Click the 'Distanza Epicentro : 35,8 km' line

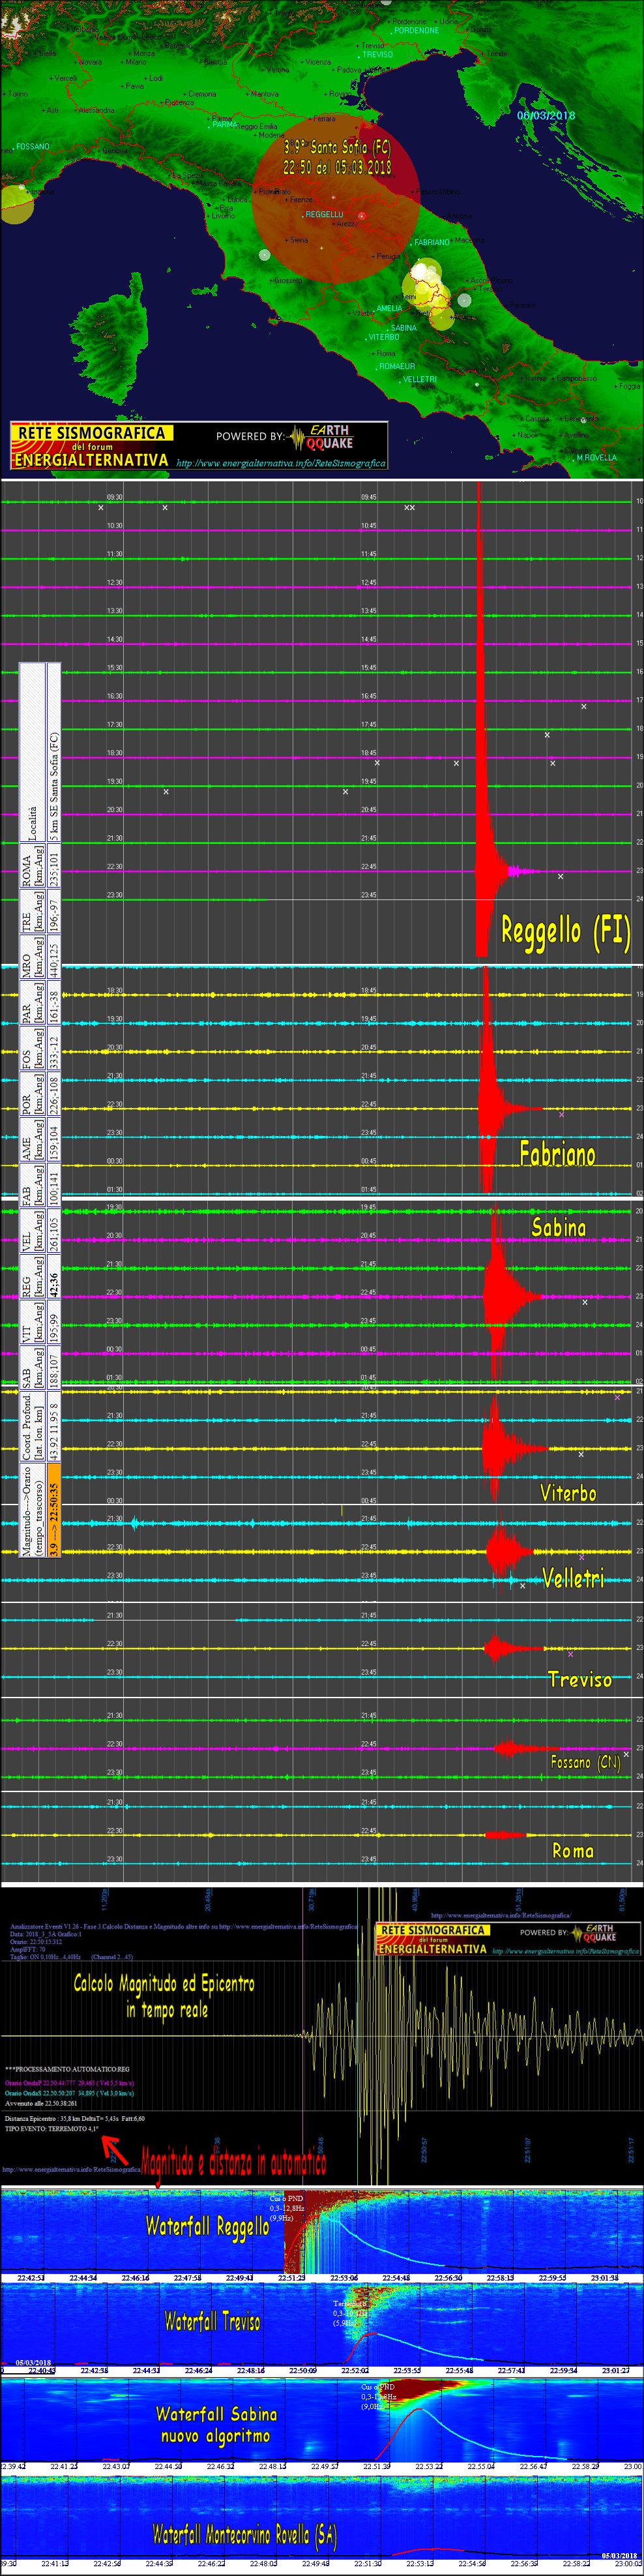(74, 2119)
